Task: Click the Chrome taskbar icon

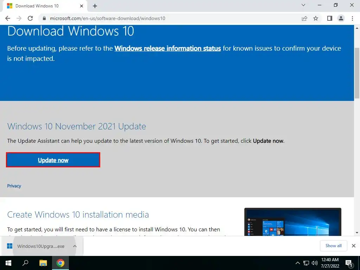Action: click(60, 263)
